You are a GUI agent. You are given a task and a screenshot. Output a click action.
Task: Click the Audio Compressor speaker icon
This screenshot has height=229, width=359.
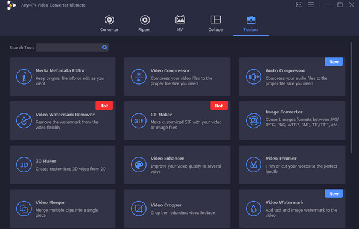(x=254, y=77)
